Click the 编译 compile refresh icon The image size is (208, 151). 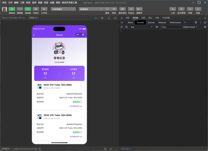(107, 9)
